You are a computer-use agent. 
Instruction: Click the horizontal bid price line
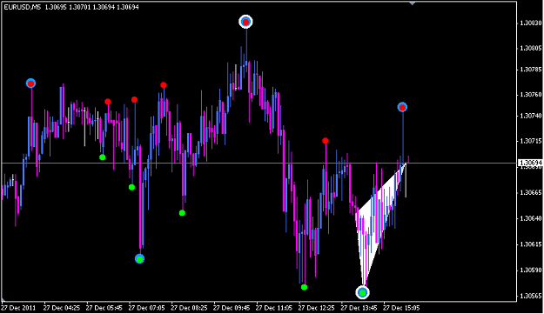259,163
